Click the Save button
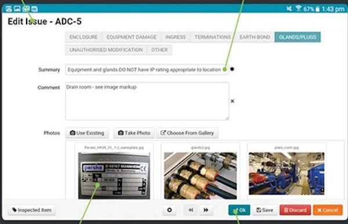 coord(264,210)
